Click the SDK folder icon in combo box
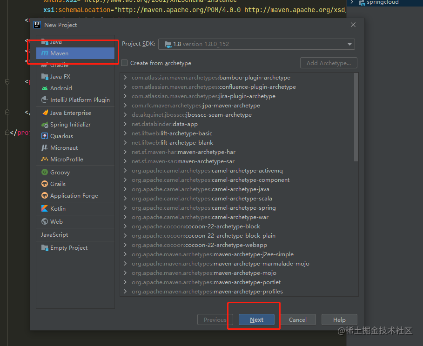This screenshot has height=346, width=423. click(x=168, y=44)
